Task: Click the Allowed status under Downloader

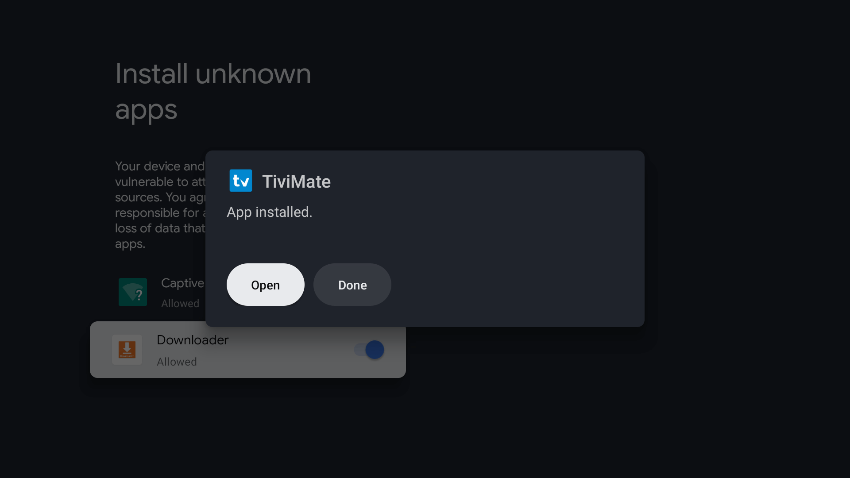Action: click(x=177, y=362)
